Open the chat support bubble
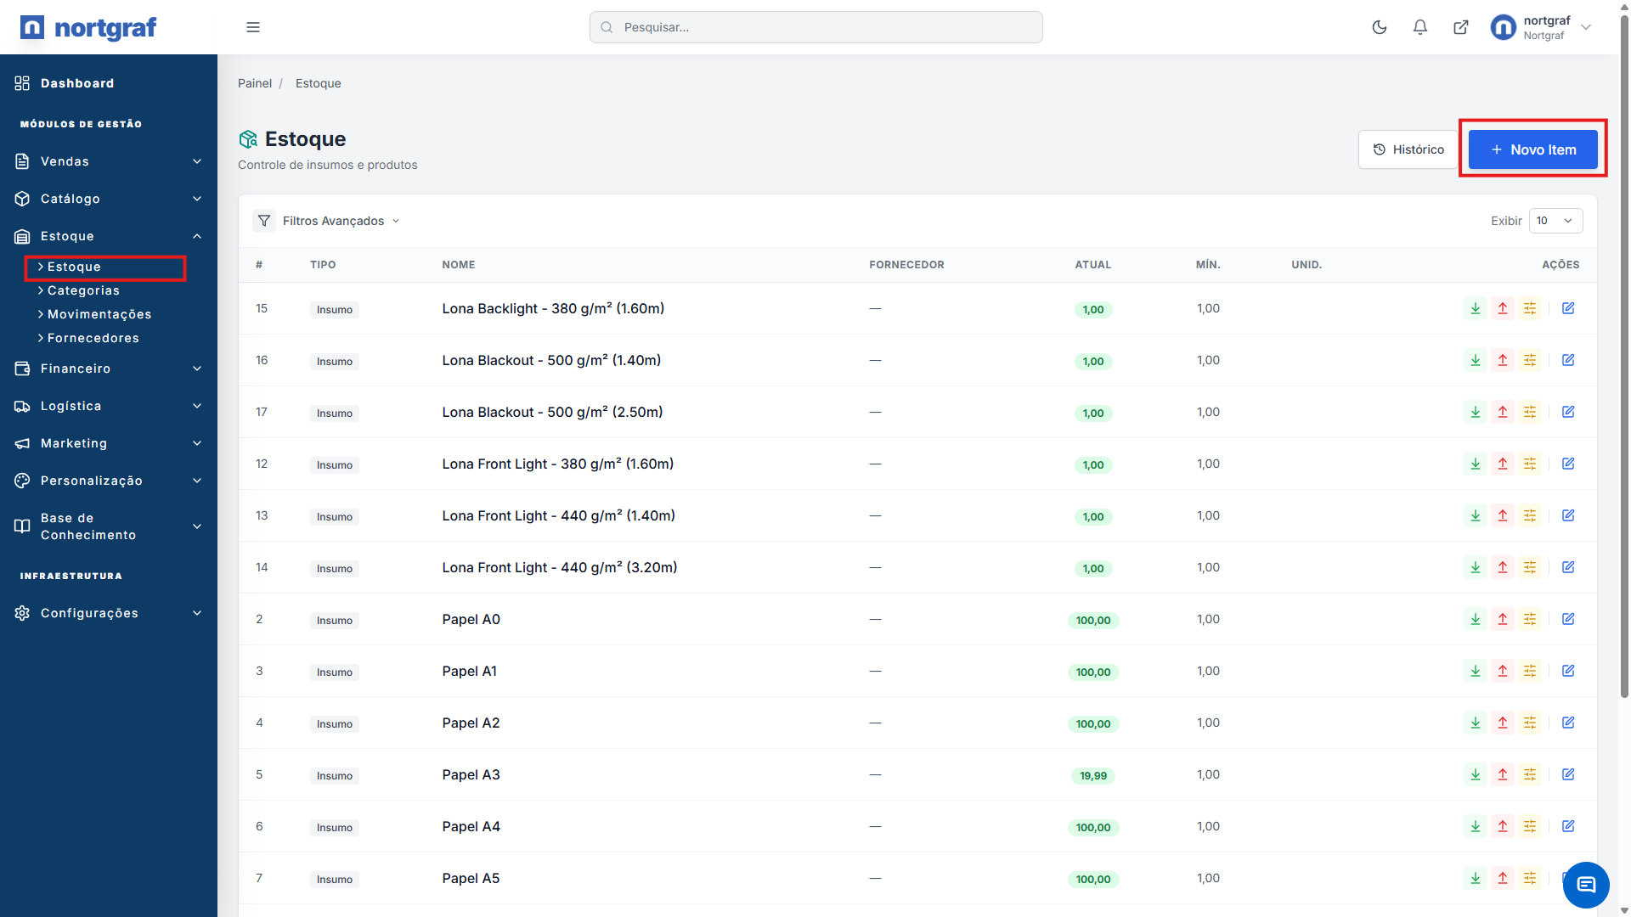The image size is (1631, 917). coord(1585,885)
